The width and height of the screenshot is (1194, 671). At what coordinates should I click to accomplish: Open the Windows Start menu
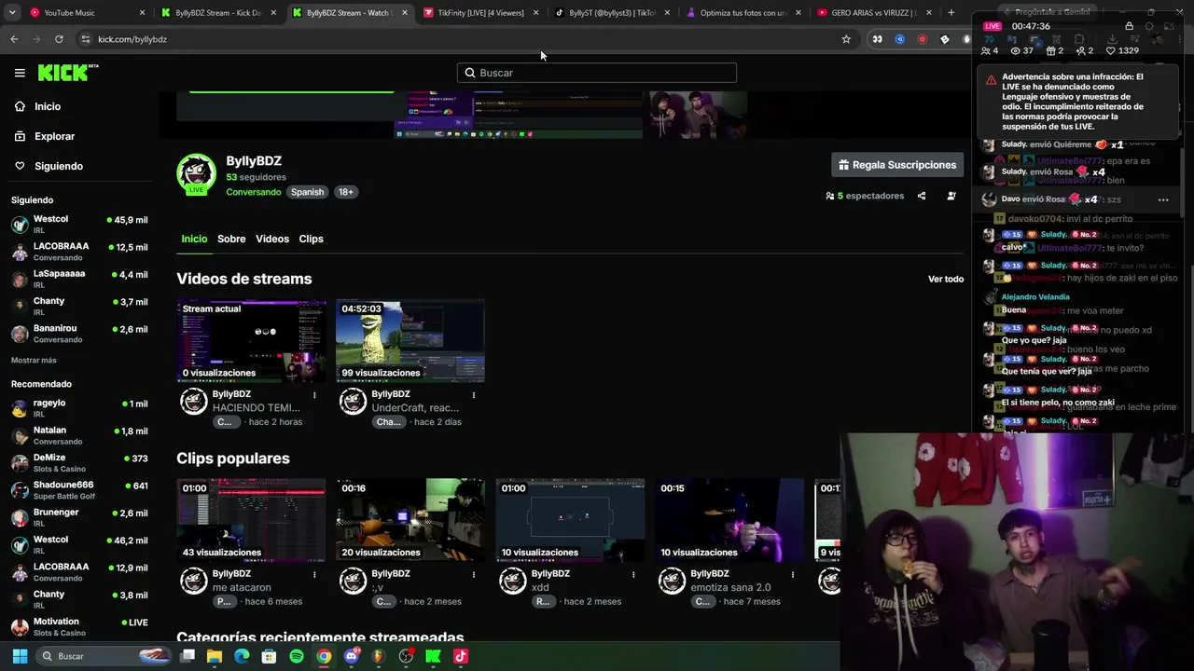(20, 656)
